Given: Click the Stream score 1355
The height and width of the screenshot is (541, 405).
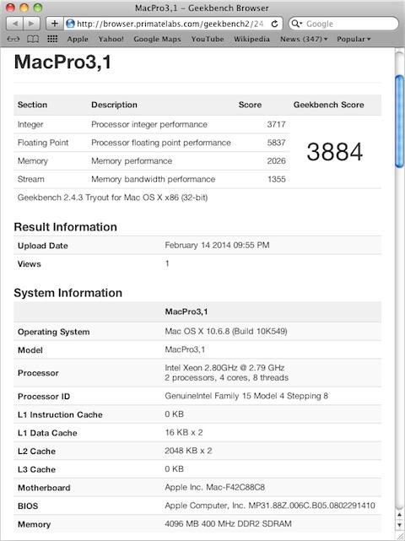Looking at the screenshot, I should pyautogui.click(x=277, y=180).
